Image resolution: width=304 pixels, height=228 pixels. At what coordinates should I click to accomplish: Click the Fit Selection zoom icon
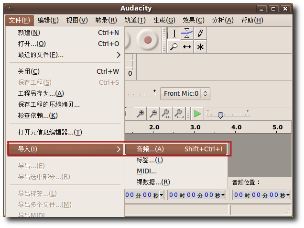point(166,114)
